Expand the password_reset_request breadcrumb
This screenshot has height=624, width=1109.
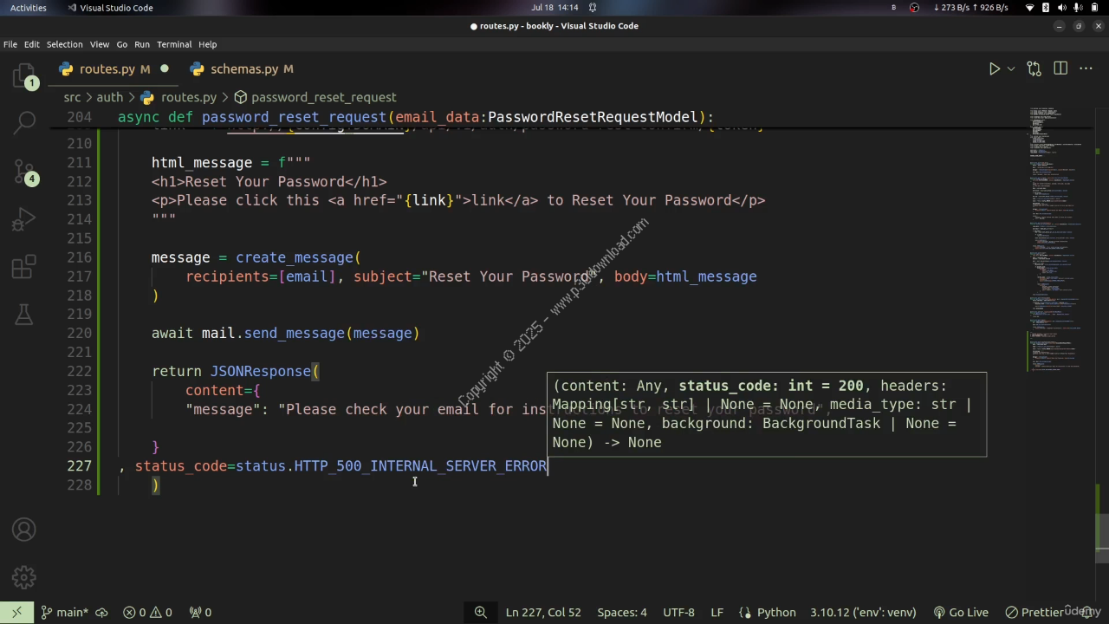[x=323, y=97]
